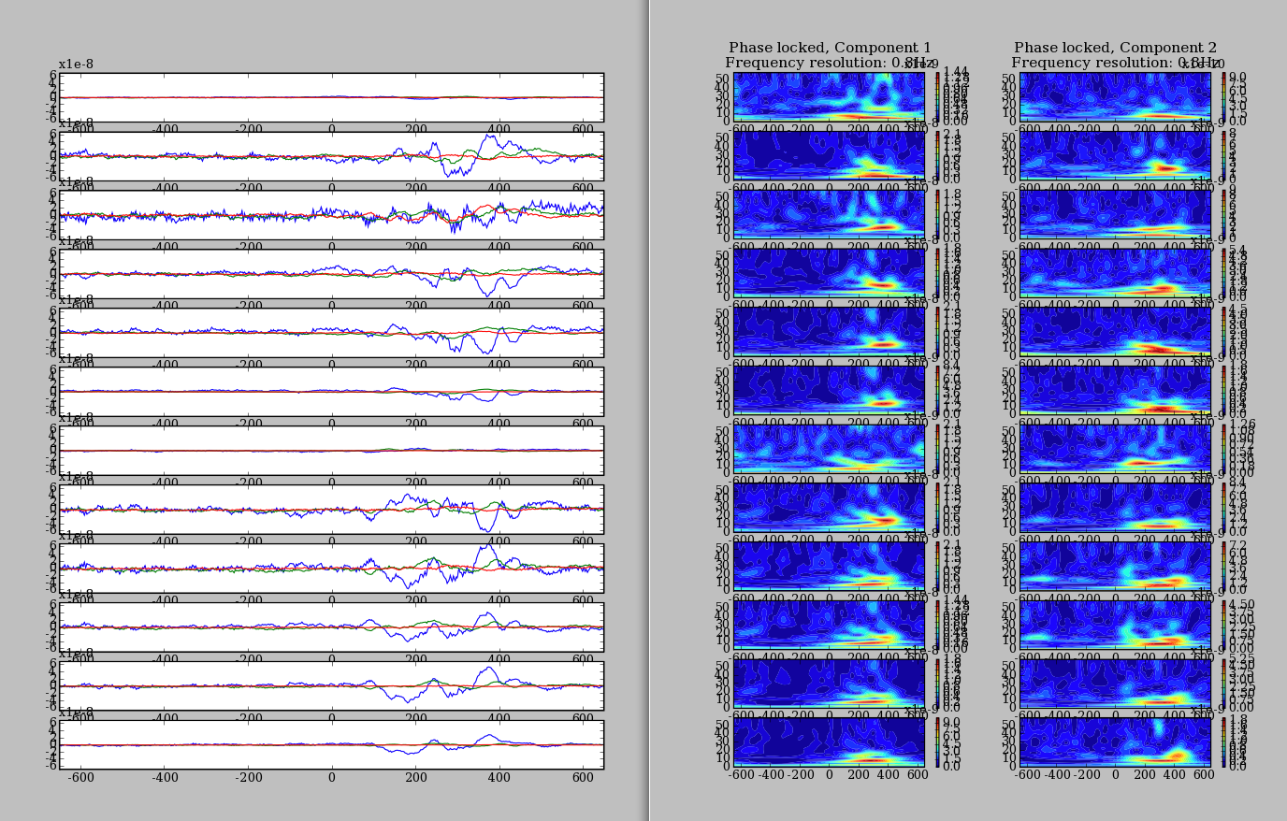Click the colorbar beside top Component 2 spectrogram
Screen dimensions: 1287x821
click(x=1222, y=97)
